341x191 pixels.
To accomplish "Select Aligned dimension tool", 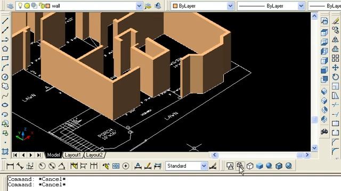I will (x=20, y=166).
